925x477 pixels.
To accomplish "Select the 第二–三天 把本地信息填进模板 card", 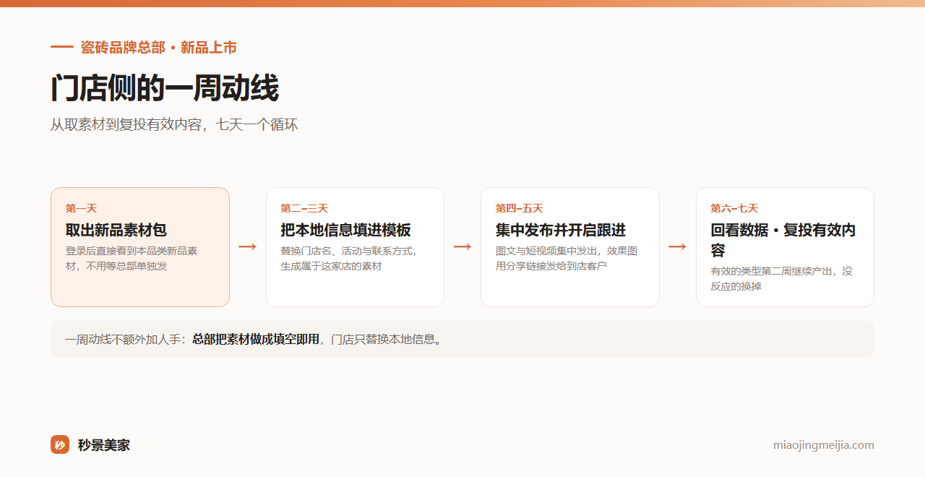I will [x=355, y=247].
